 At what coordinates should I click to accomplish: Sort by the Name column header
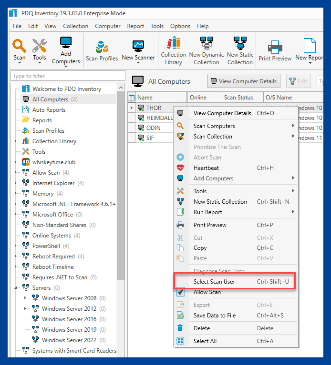point(161,98)
